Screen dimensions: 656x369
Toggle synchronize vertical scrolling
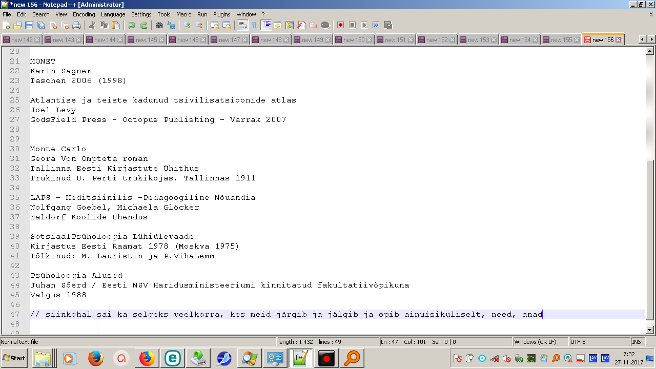point(215,25)
